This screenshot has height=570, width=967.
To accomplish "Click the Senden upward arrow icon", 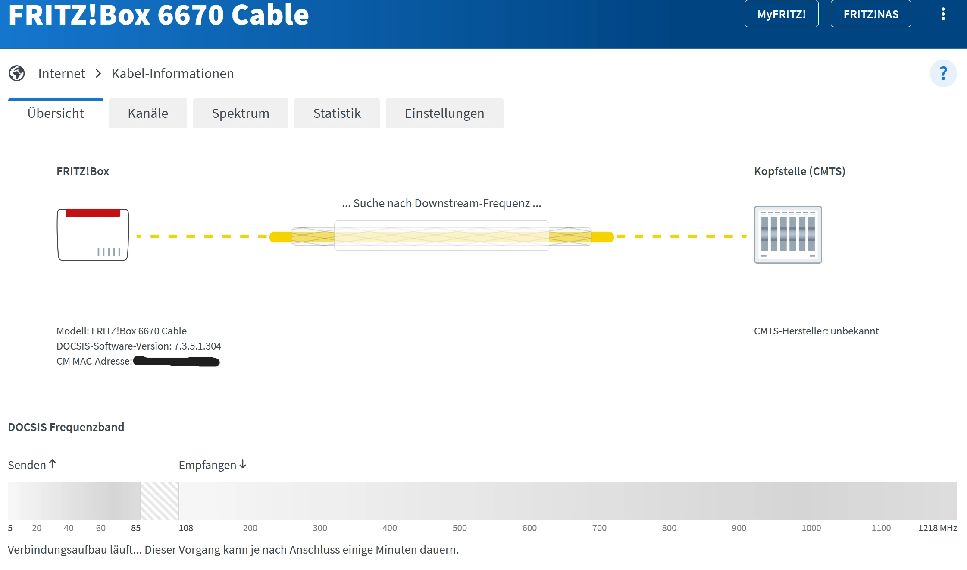I will [53, 464].
